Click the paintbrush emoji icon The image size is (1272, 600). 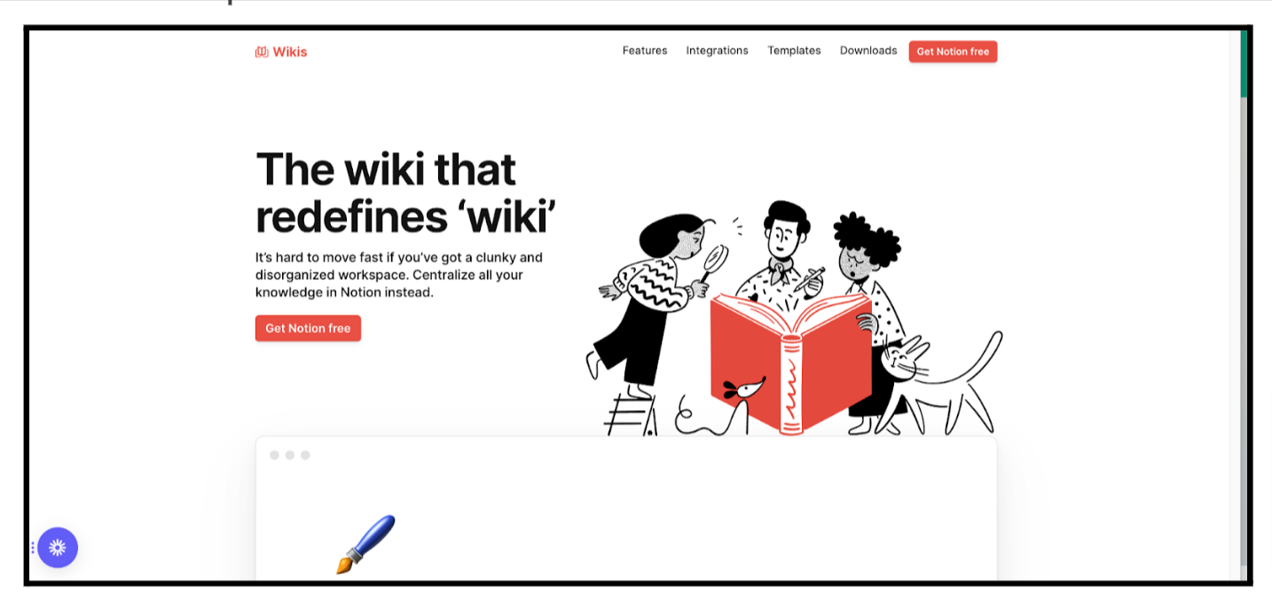tap(365, 544)
